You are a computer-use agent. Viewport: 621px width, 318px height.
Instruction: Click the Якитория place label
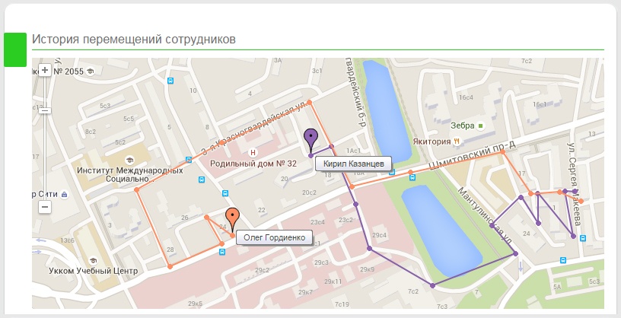tap(432, 142)
